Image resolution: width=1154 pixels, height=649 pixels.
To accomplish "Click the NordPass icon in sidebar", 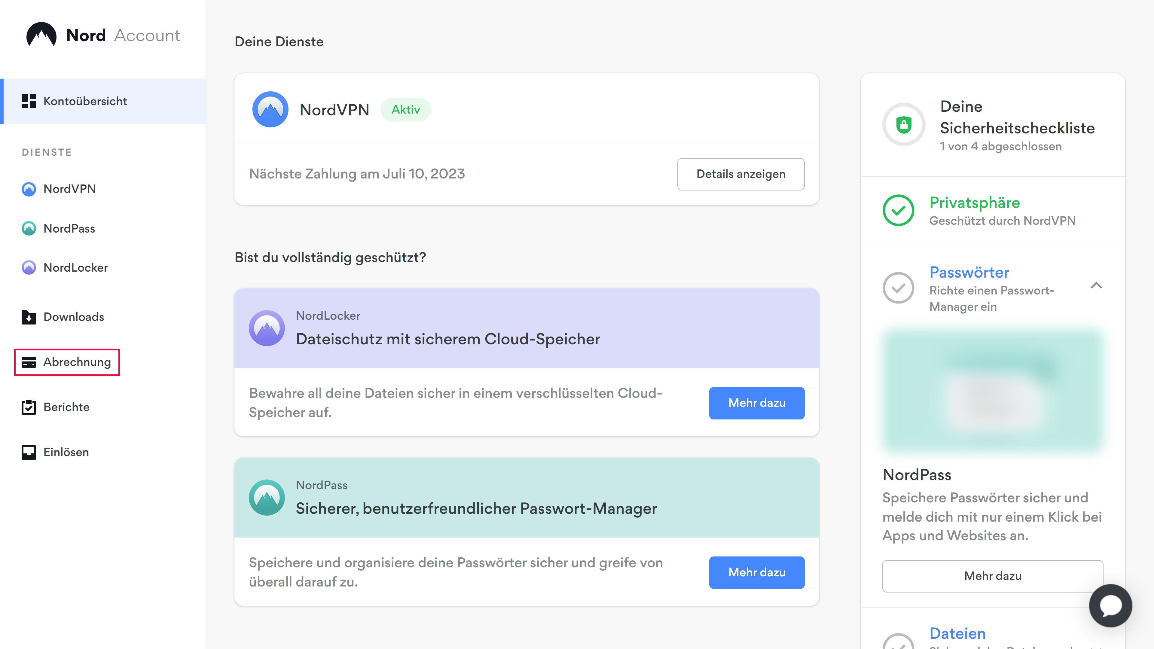I will coord(29,228).
